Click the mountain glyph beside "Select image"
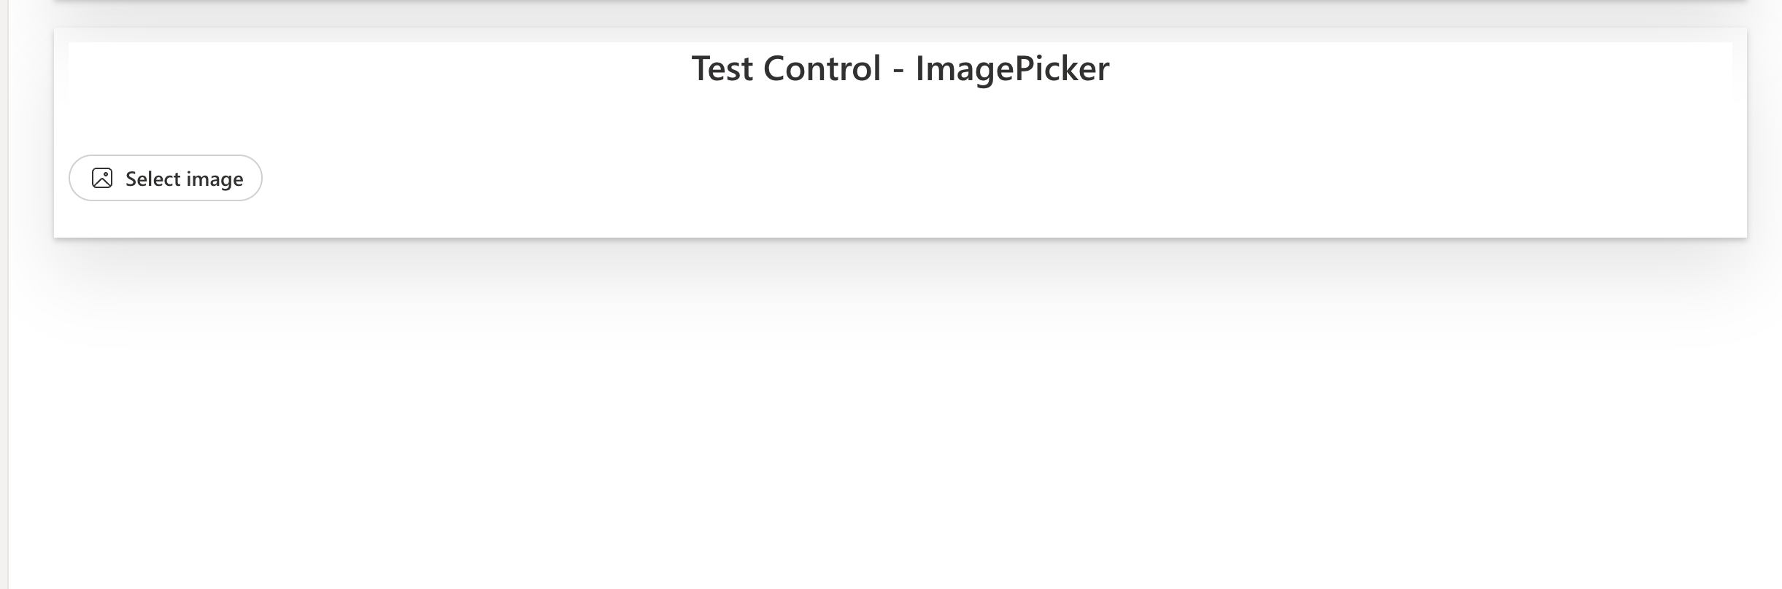Image resolution: width=1782 pixels, height=589 pixels. coord(102,178)
